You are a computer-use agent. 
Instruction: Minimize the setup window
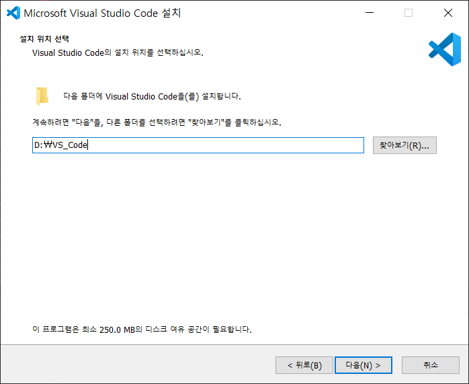[x=370, y=13]
